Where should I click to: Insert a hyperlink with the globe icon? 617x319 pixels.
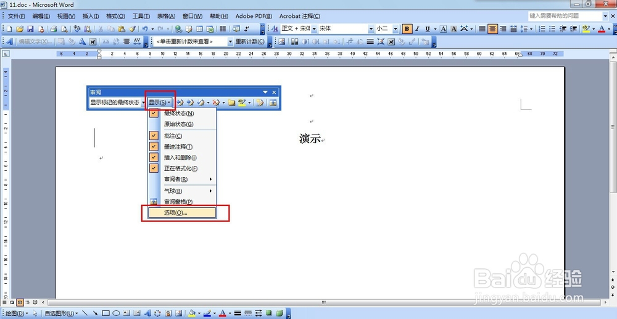click(x=178, y=29)
